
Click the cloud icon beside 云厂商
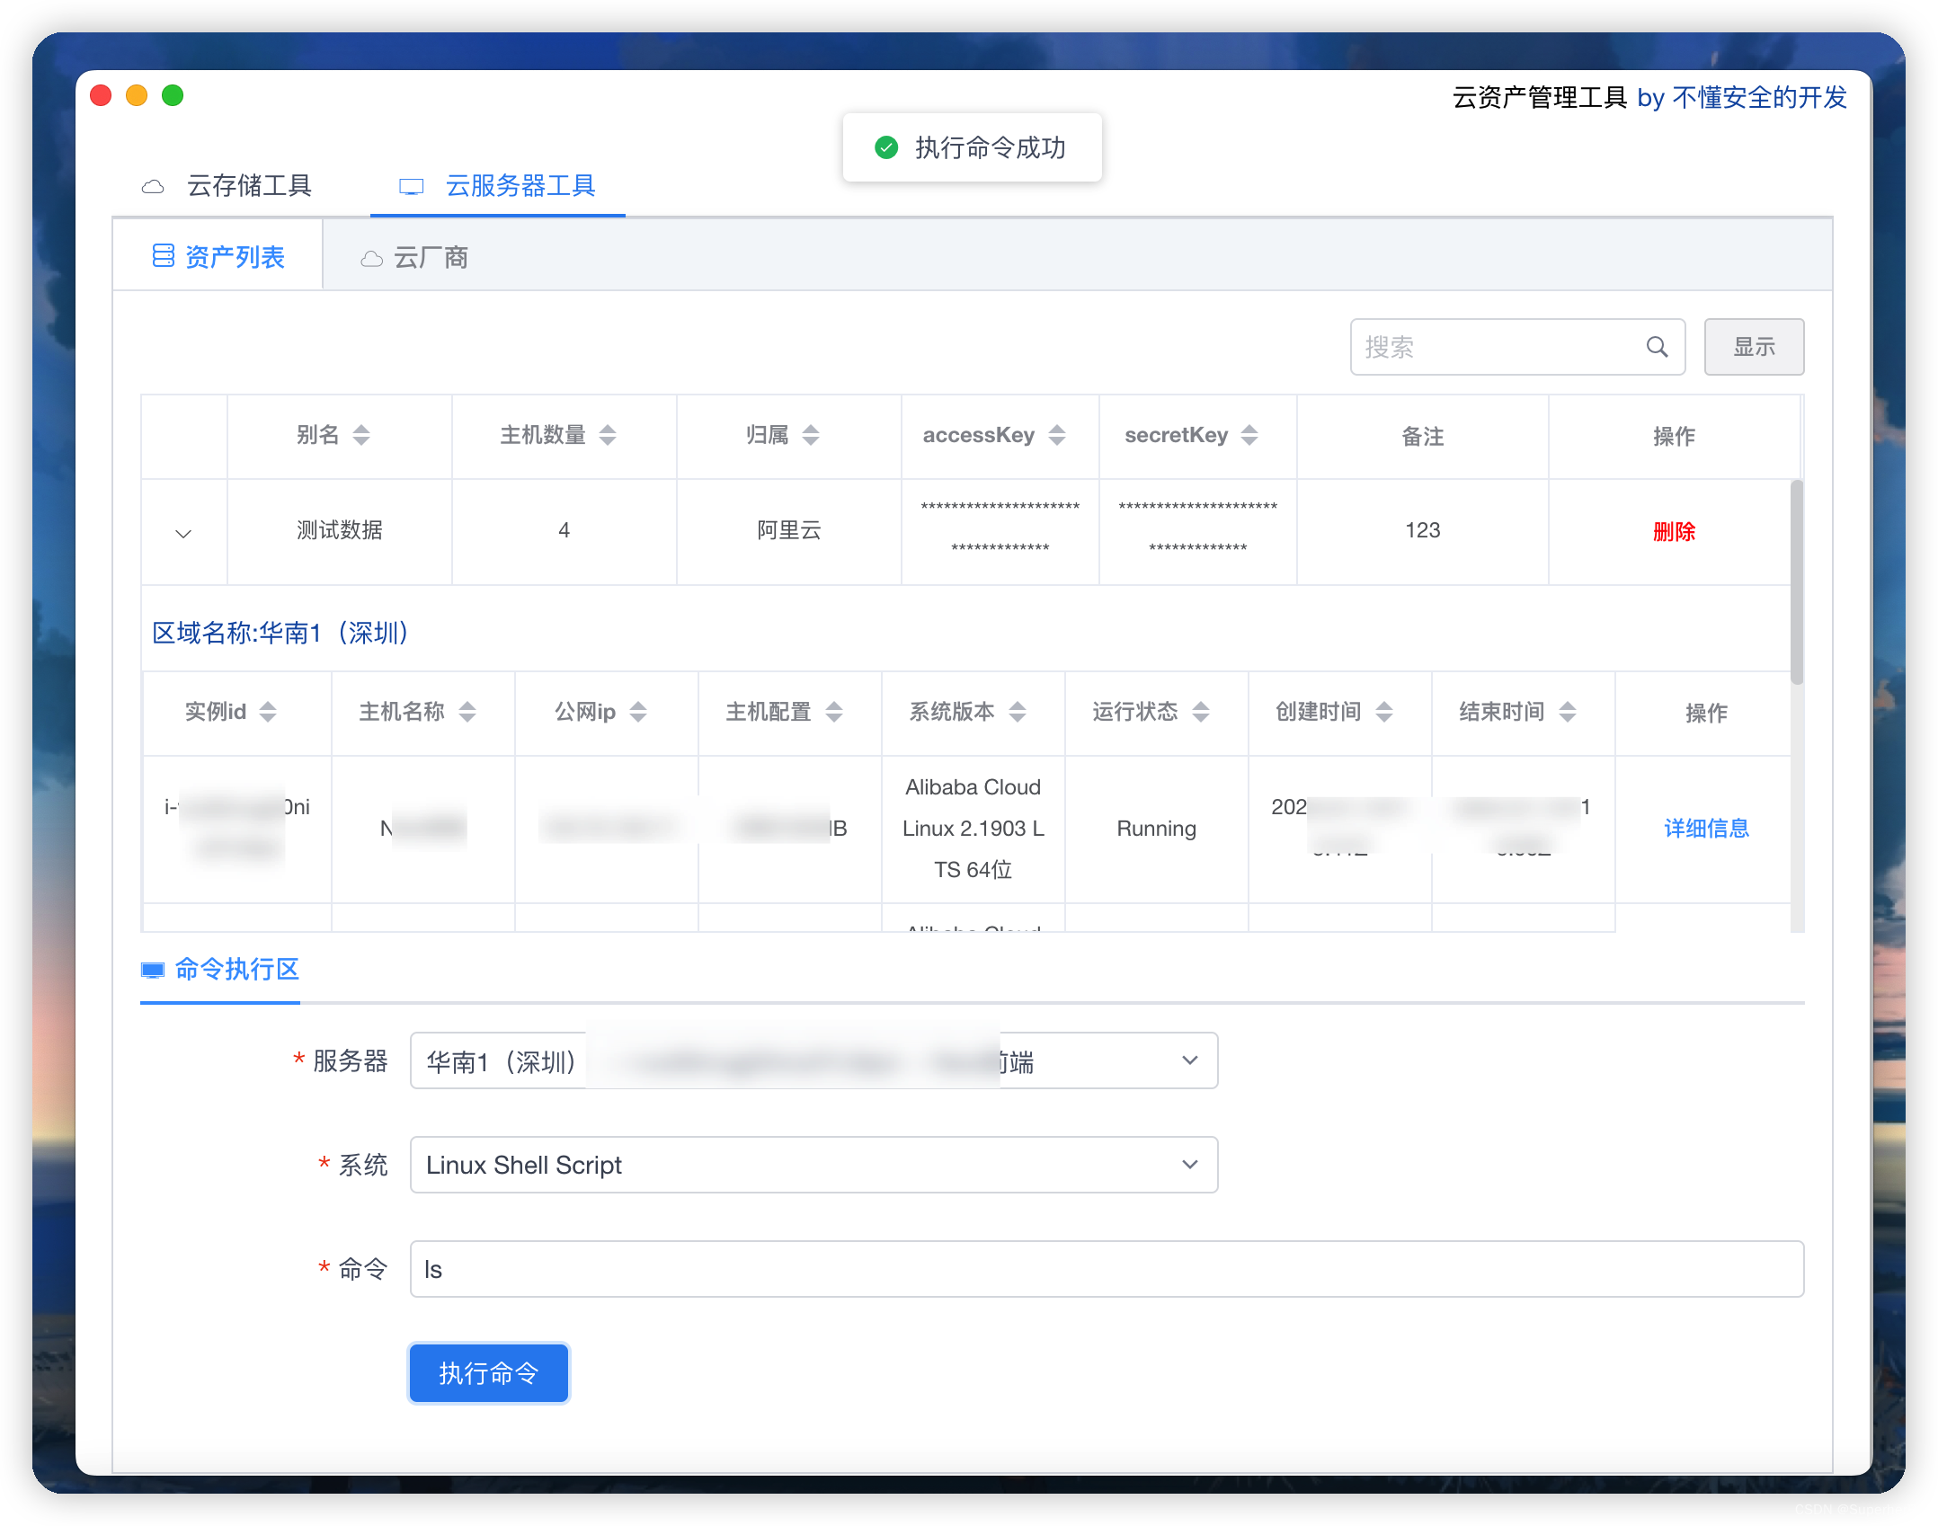pyautogui.click(x=371, y=258)
